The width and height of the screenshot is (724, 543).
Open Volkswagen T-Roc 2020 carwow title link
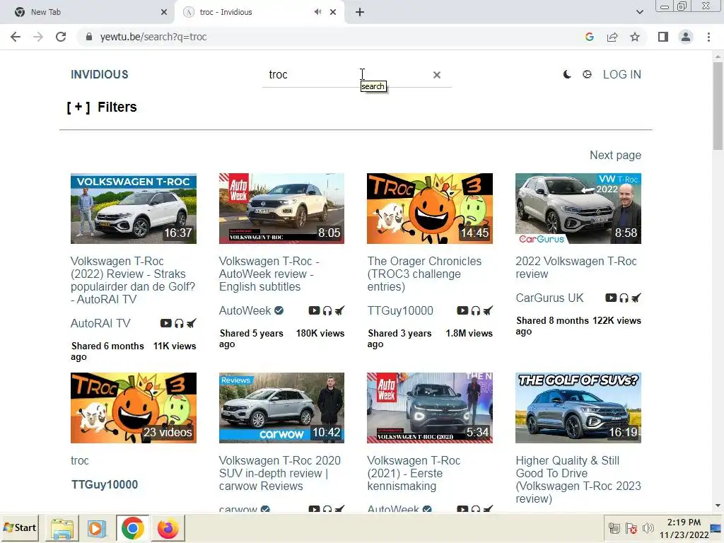[279, 473]
